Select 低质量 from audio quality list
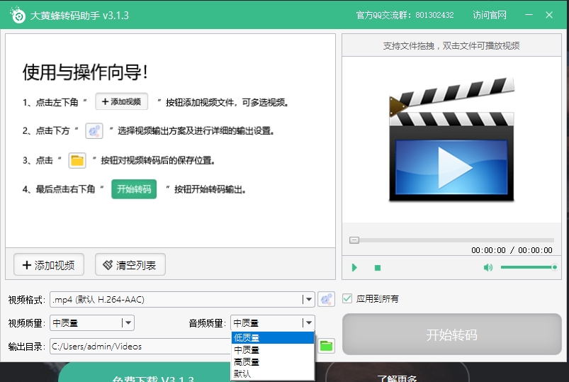 coord(272,337)
